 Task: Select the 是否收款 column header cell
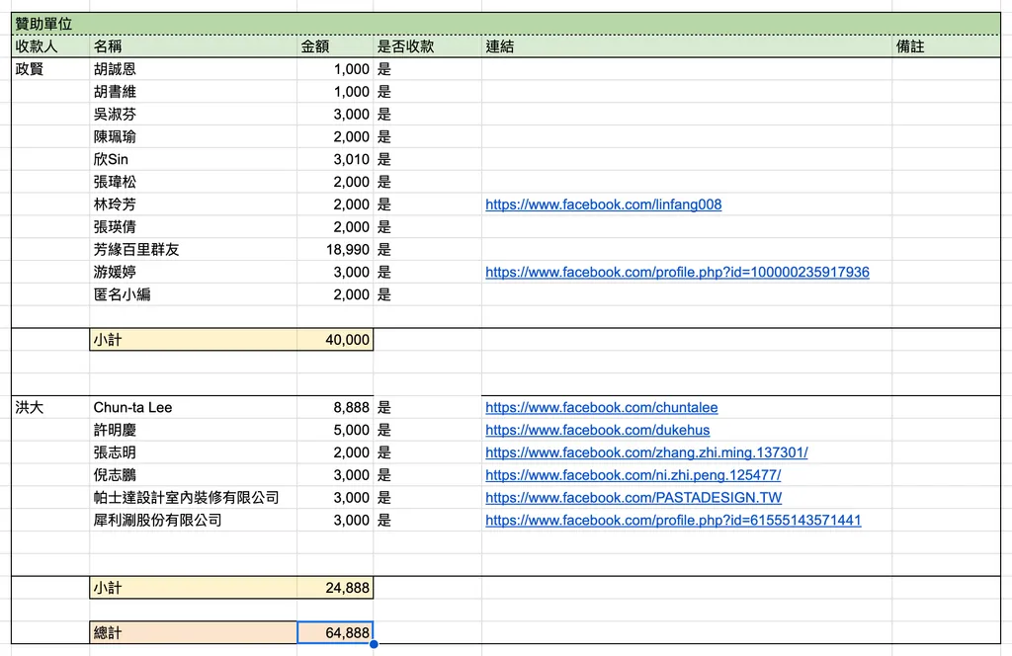tap(427, 46)
